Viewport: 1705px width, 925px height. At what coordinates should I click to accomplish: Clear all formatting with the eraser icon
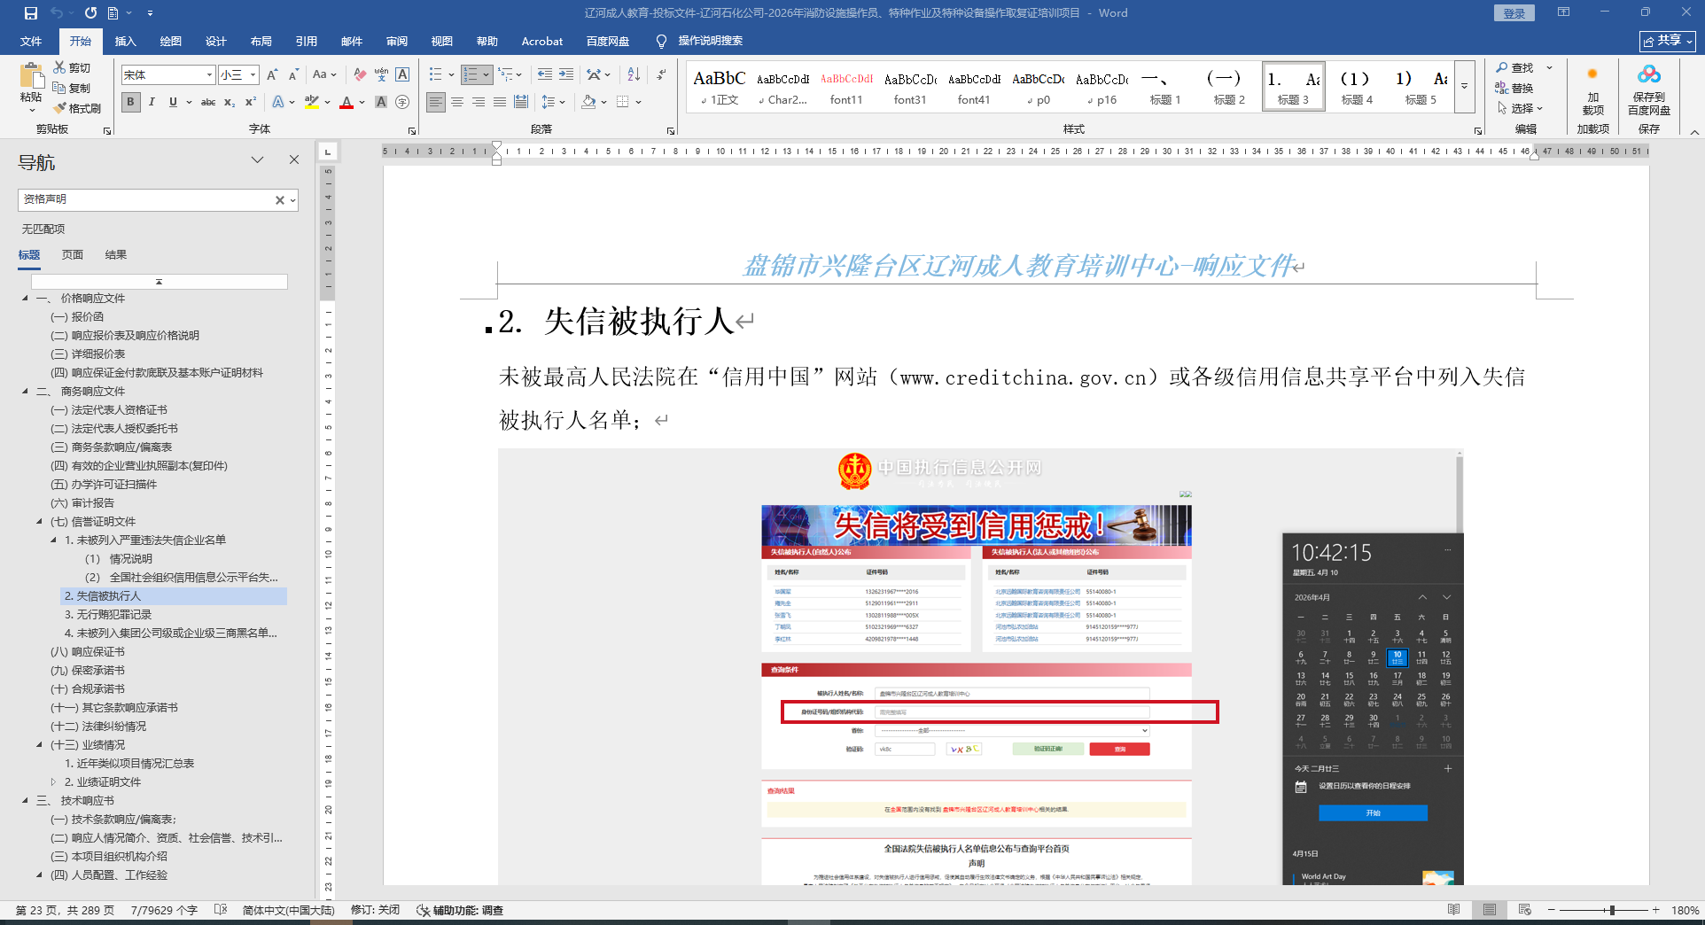point(359,75)
